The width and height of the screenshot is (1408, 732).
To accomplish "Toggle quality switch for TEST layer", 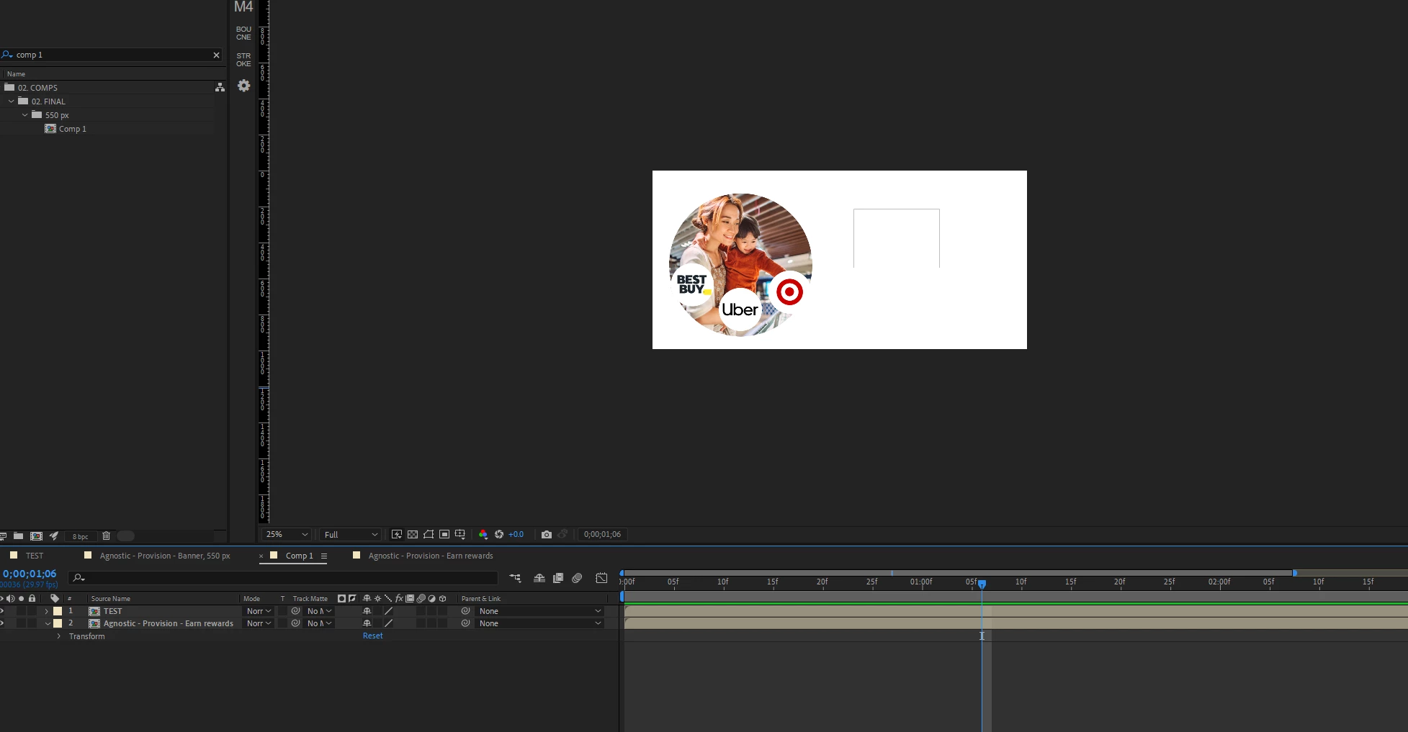I will 388,611.
